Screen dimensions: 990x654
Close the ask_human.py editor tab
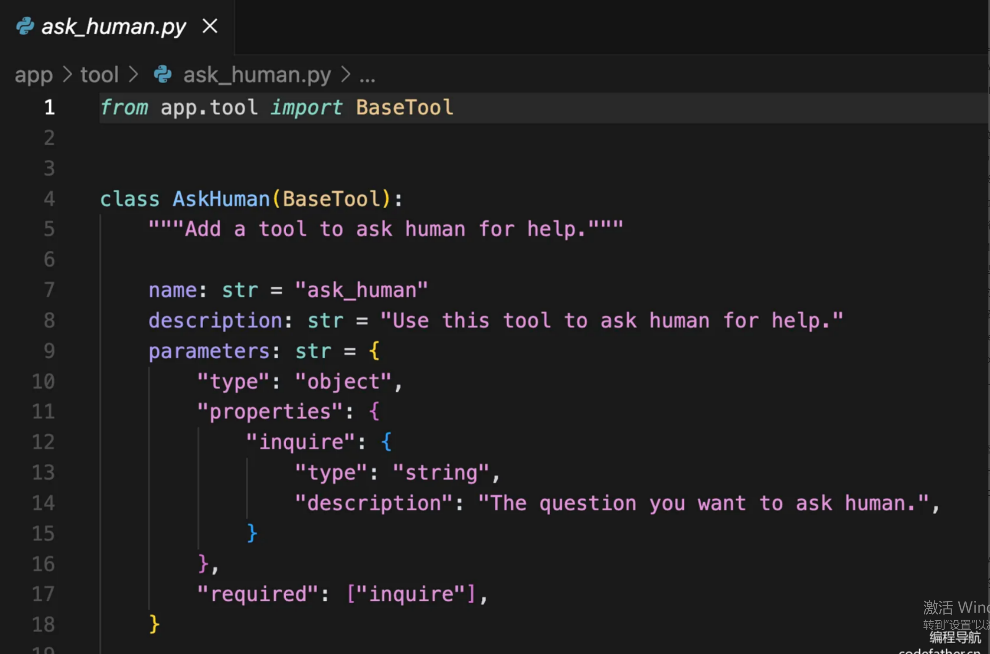point(210,26)
